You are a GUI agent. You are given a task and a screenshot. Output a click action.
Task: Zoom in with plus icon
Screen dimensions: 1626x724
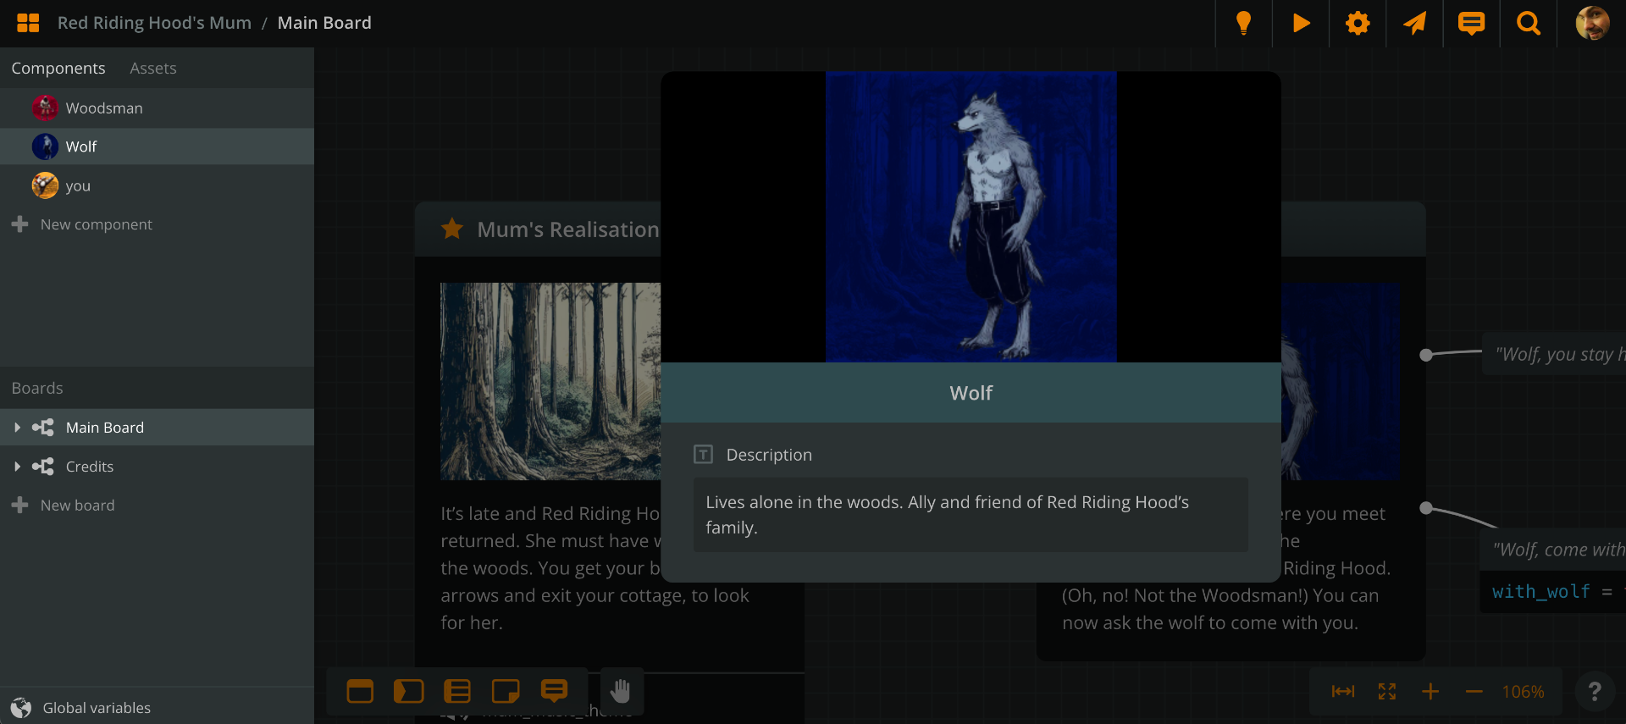[x=1430, y=692]
